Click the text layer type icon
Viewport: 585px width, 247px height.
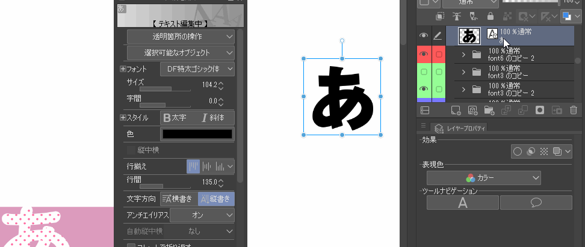(492, 34)
